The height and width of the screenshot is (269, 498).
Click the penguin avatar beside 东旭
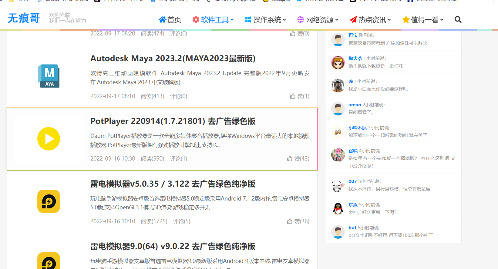[x=338, y=208]
